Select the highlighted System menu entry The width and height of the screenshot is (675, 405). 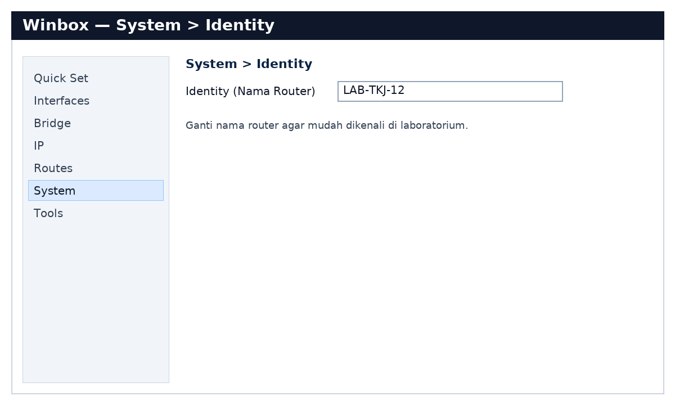click(55, 190)
